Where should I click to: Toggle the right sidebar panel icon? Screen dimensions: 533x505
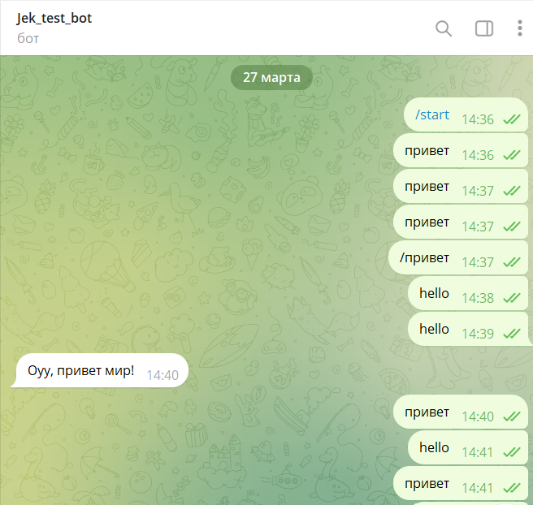(x=484, y=28)
